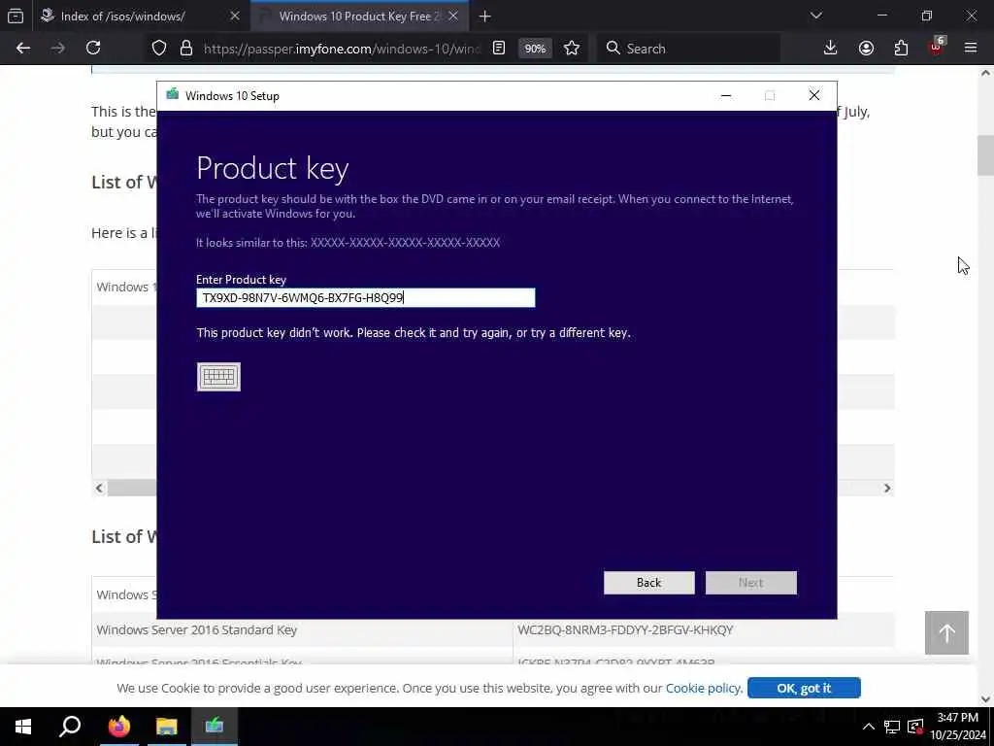
Task: Click the Next button in Setup
Action: click(x=750, y=583)
